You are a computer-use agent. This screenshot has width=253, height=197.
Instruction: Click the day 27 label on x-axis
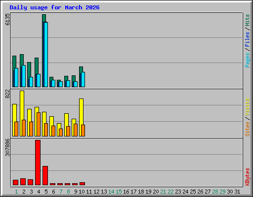[x=208, y=192]
